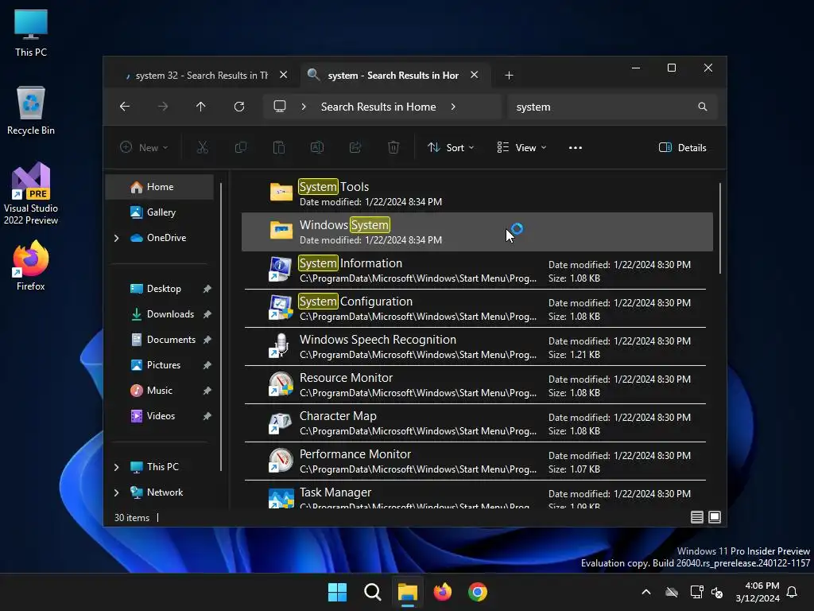The width and height of the screenshot is (814, 611).
Task: Open Recycle Bin on the desktop
Action: [31, 111]
